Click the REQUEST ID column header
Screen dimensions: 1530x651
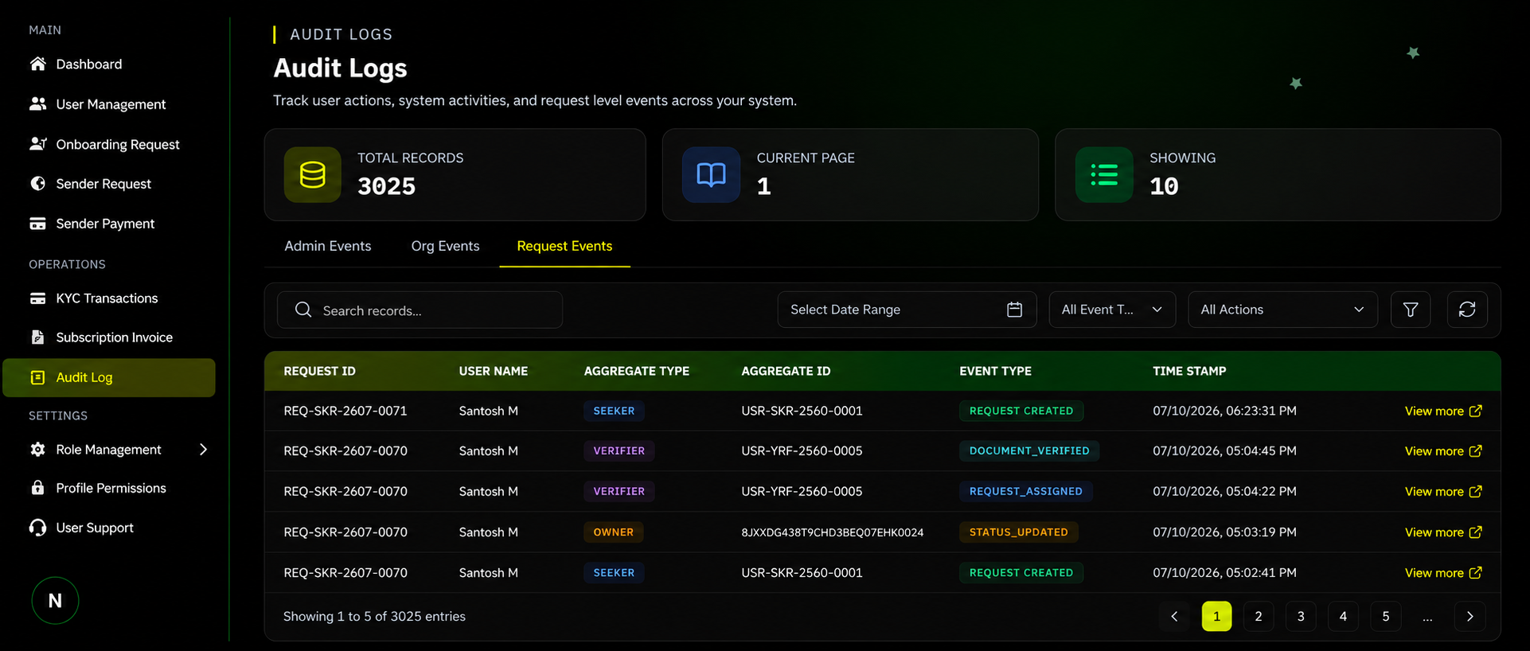click(x=319, y=371)
